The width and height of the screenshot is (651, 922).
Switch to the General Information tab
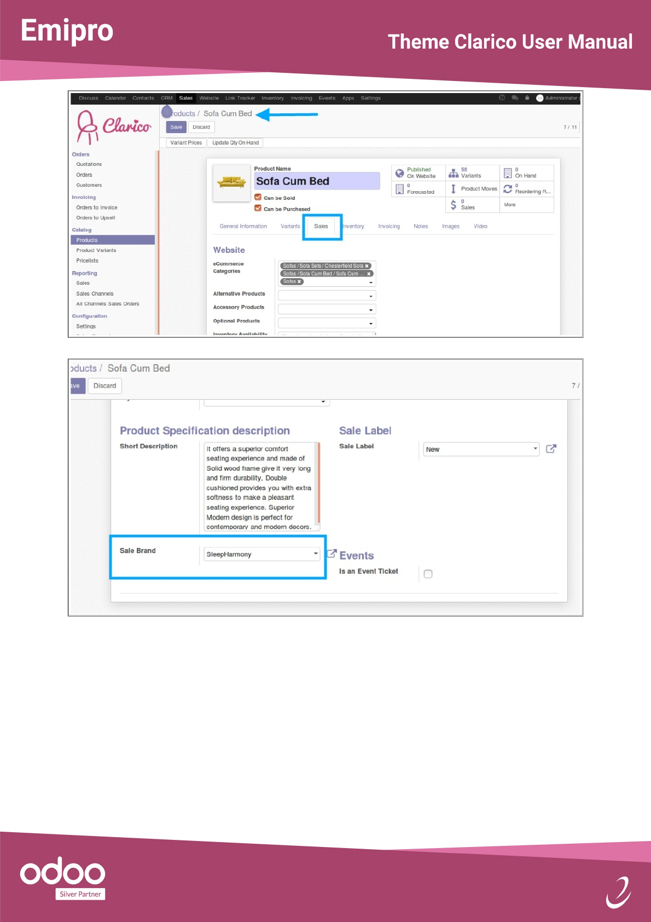coord(243,226)
